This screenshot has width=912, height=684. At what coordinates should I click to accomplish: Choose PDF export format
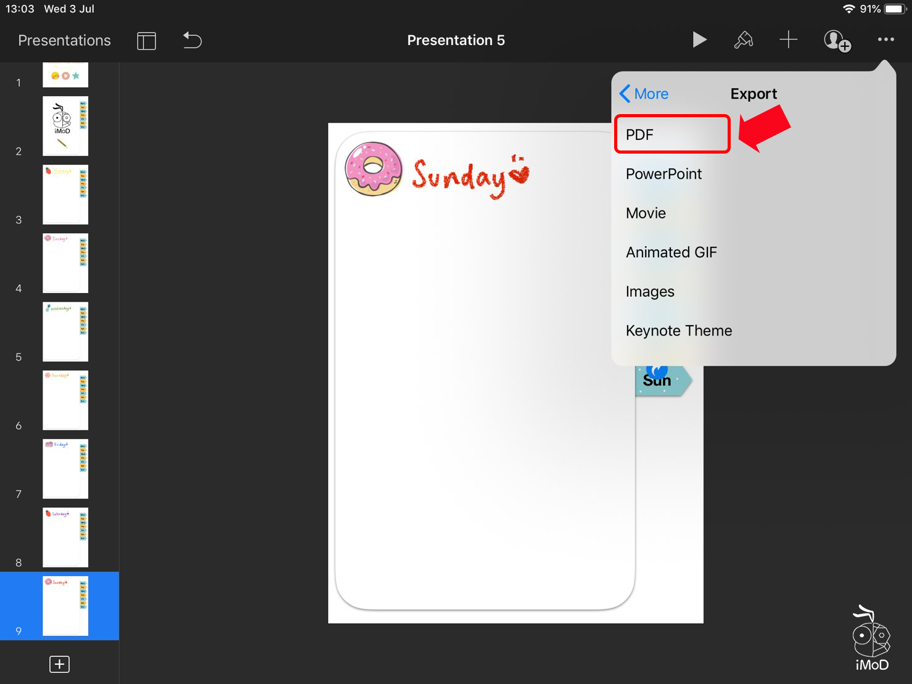[672, 134]
